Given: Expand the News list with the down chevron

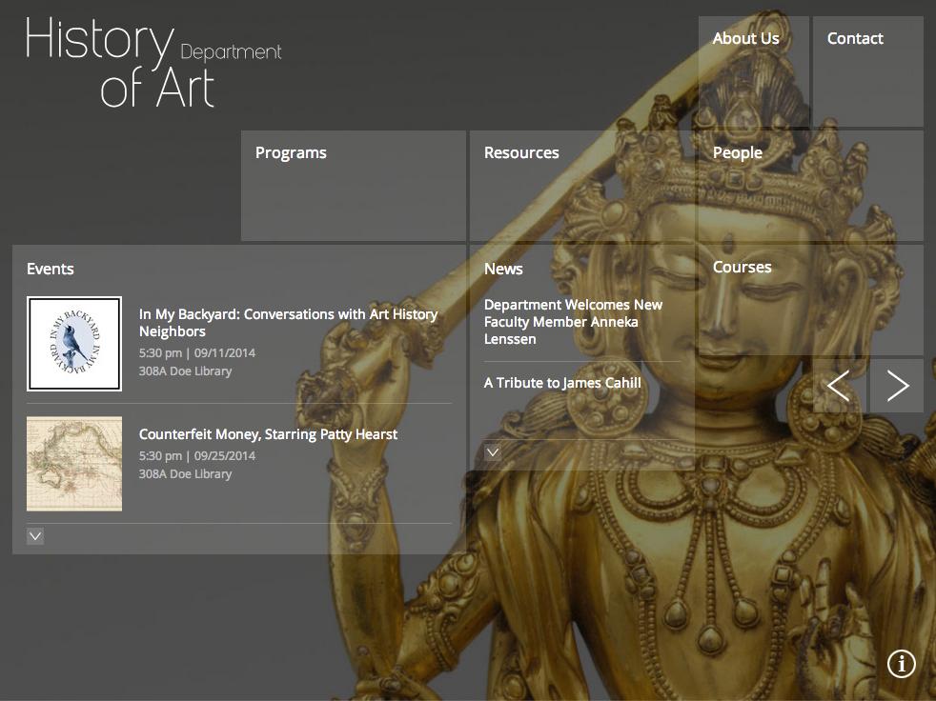Looking at the screenshot, I should [x=493, y=452].
